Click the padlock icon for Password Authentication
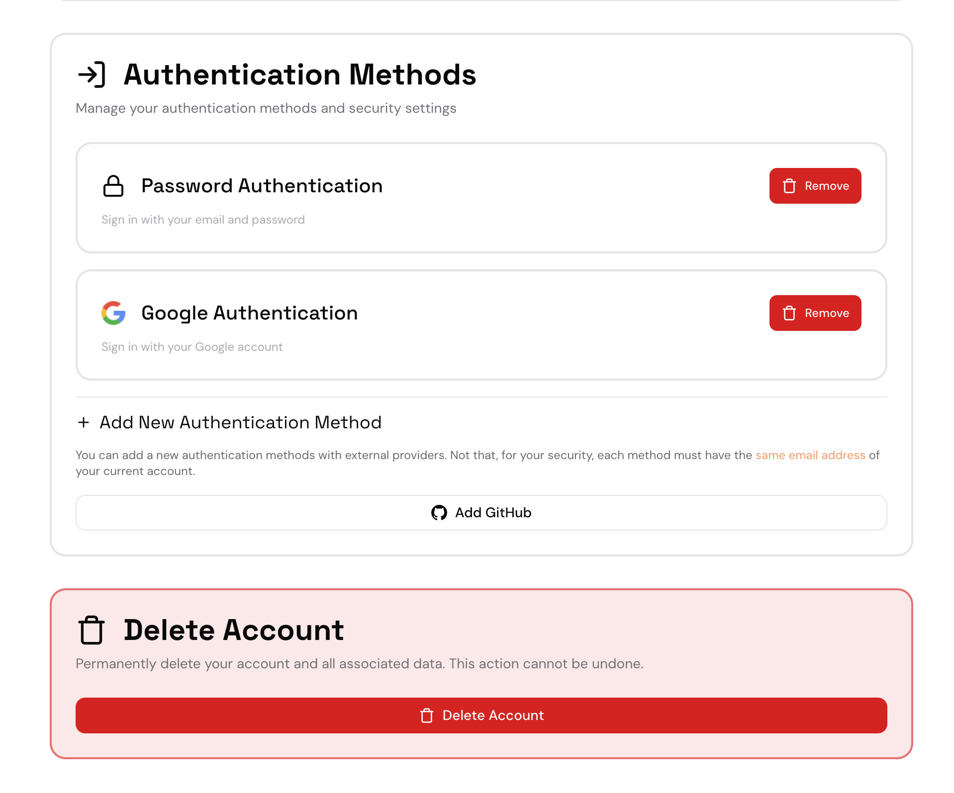Image resolution: width=954 pixels, height=793 pixels. 113,186
